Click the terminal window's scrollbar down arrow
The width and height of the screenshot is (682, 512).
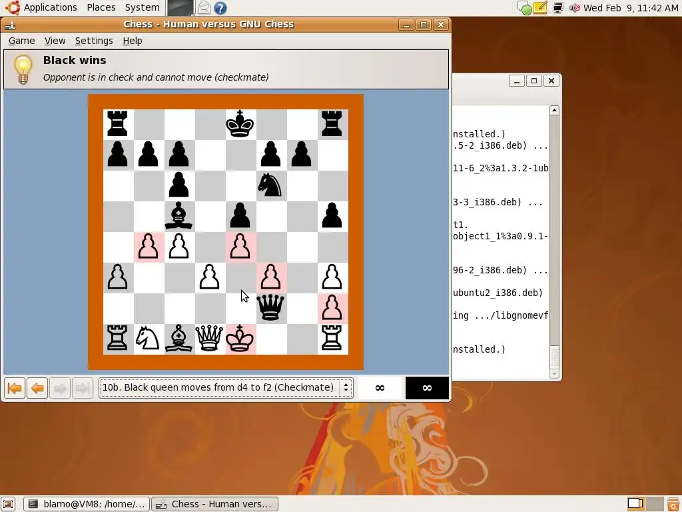554,373
